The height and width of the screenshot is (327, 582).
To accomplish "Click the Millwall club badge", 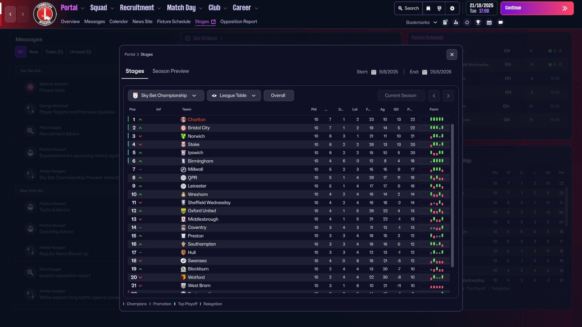I will 183,169.
